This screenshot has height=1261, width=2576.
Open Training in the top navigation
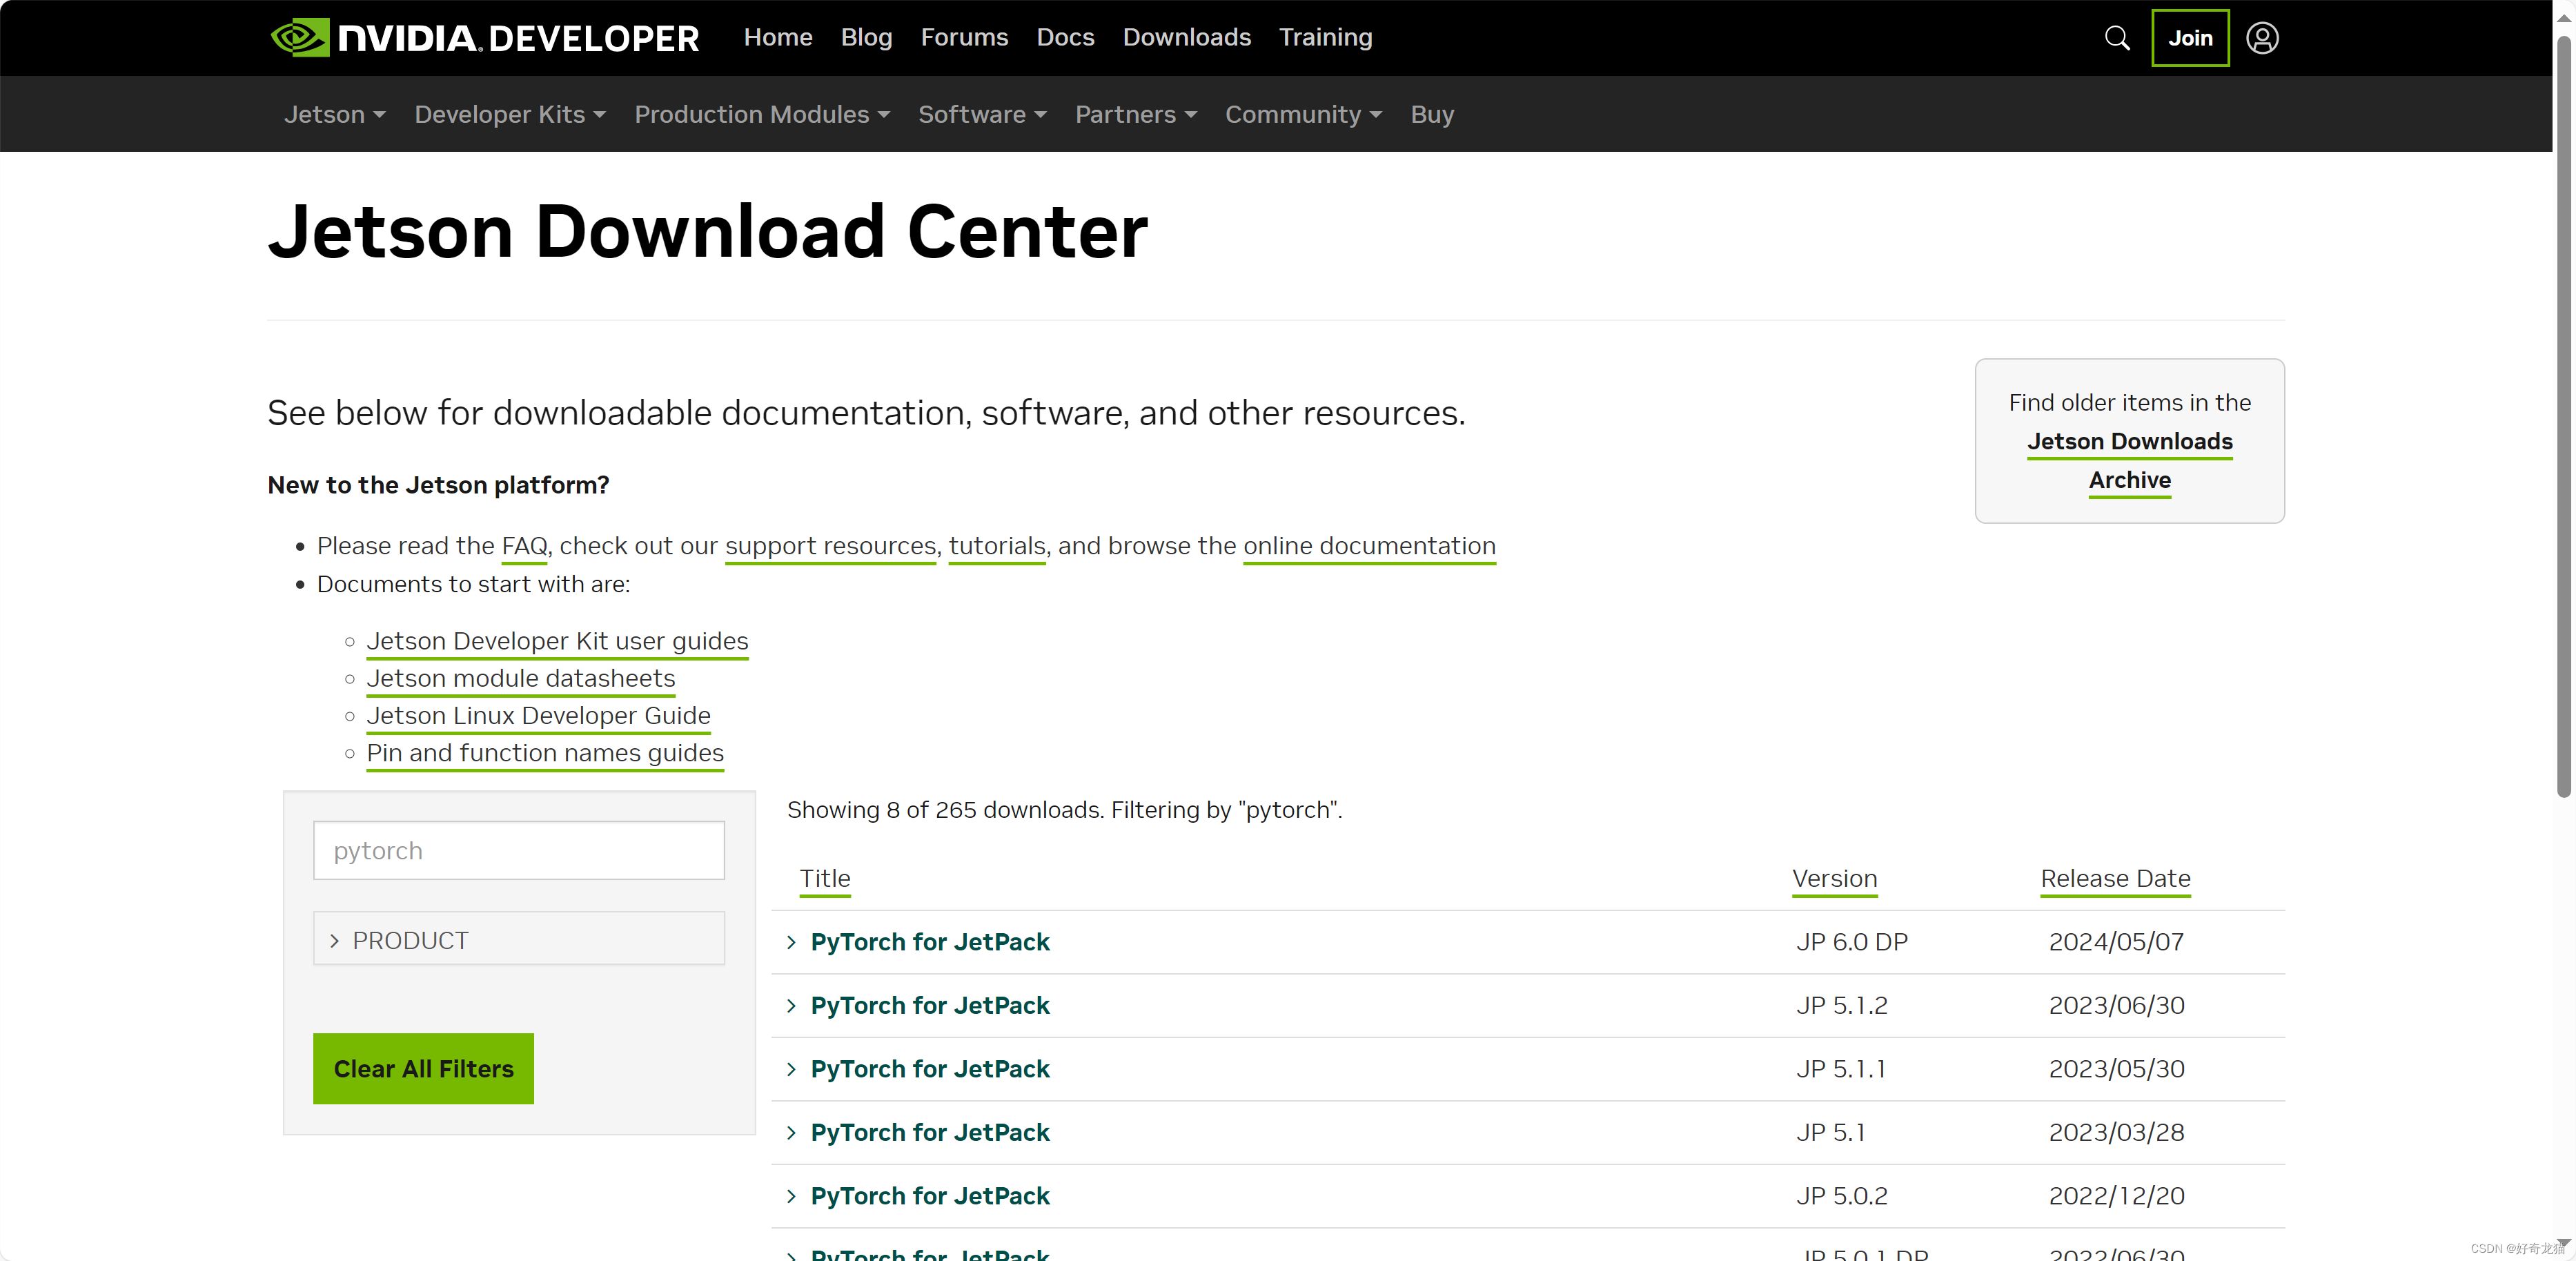pyautogui.click(x=1325, y=37)
